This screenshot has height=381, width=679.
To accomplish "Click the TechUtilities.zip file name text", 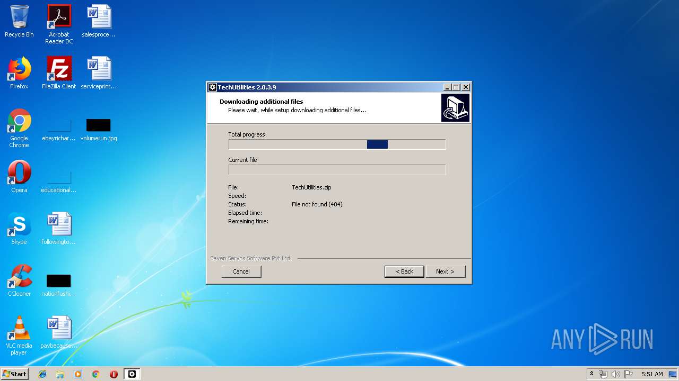I will [x=311, y=187].
